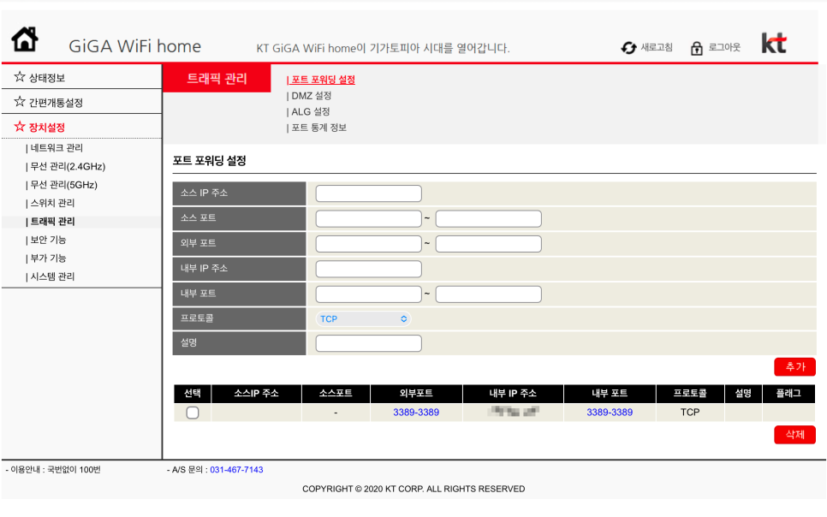Screen dimensions: 827x517
Task: Select 무선 관리(2.4GHz) in the sidebar
Action: tap(68, 167)
